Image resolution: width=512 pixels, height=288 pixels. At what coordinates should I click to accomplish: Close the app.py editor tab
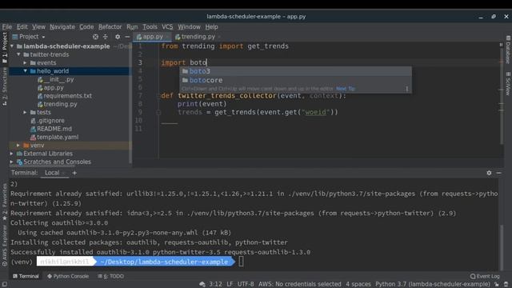pyautogui.click(x=167, y=37)
